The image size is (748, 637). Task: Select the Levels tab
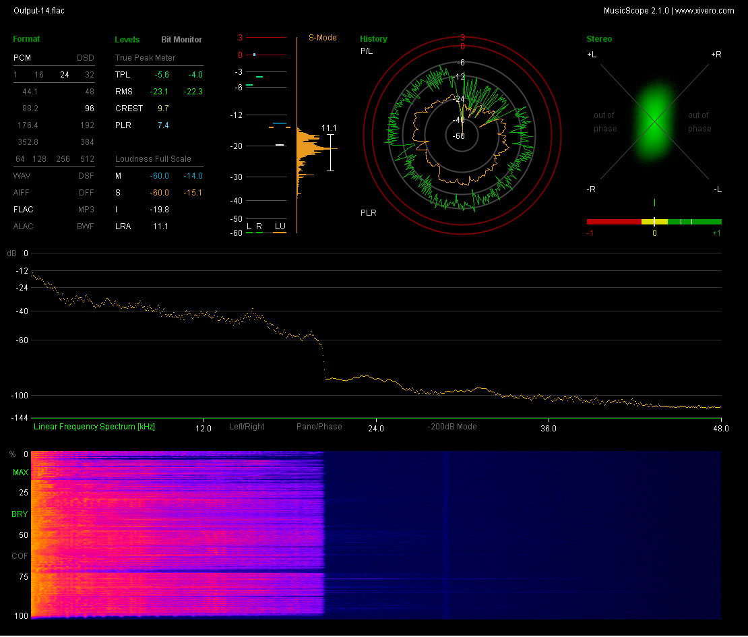coord(127,40)
